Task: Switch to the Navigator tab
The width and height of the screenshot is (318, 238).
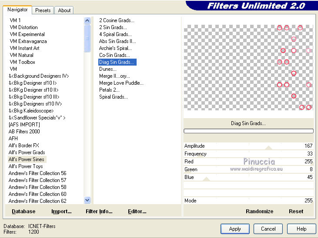Action: pos(17,10)
